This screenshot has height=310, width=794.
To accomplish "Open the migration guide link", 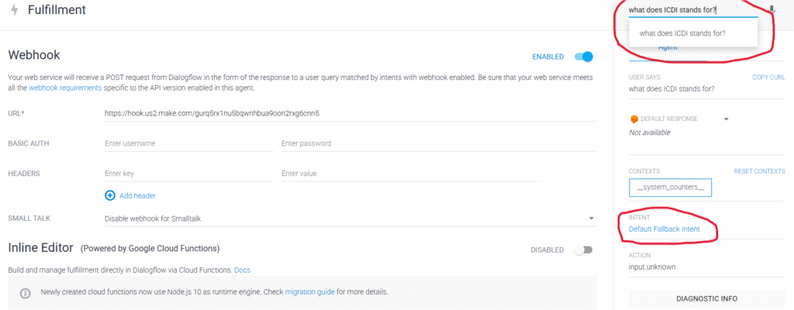I will click(309, 292).
